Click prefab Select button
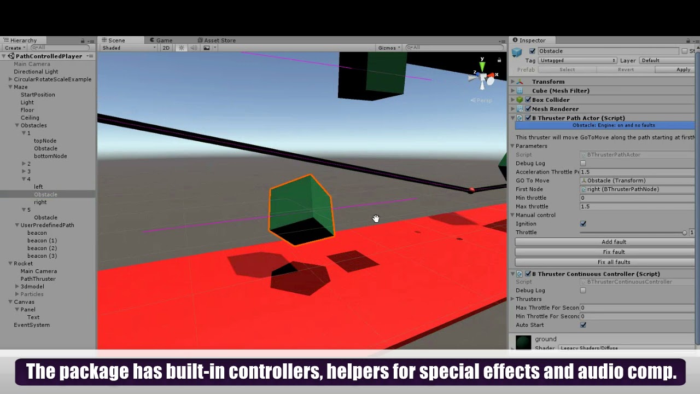 pos(567,70)
